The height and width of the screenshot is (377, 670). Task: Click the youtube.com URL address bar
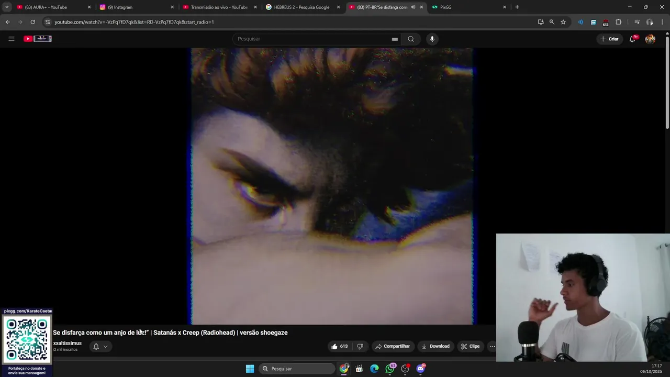[134, 22]
